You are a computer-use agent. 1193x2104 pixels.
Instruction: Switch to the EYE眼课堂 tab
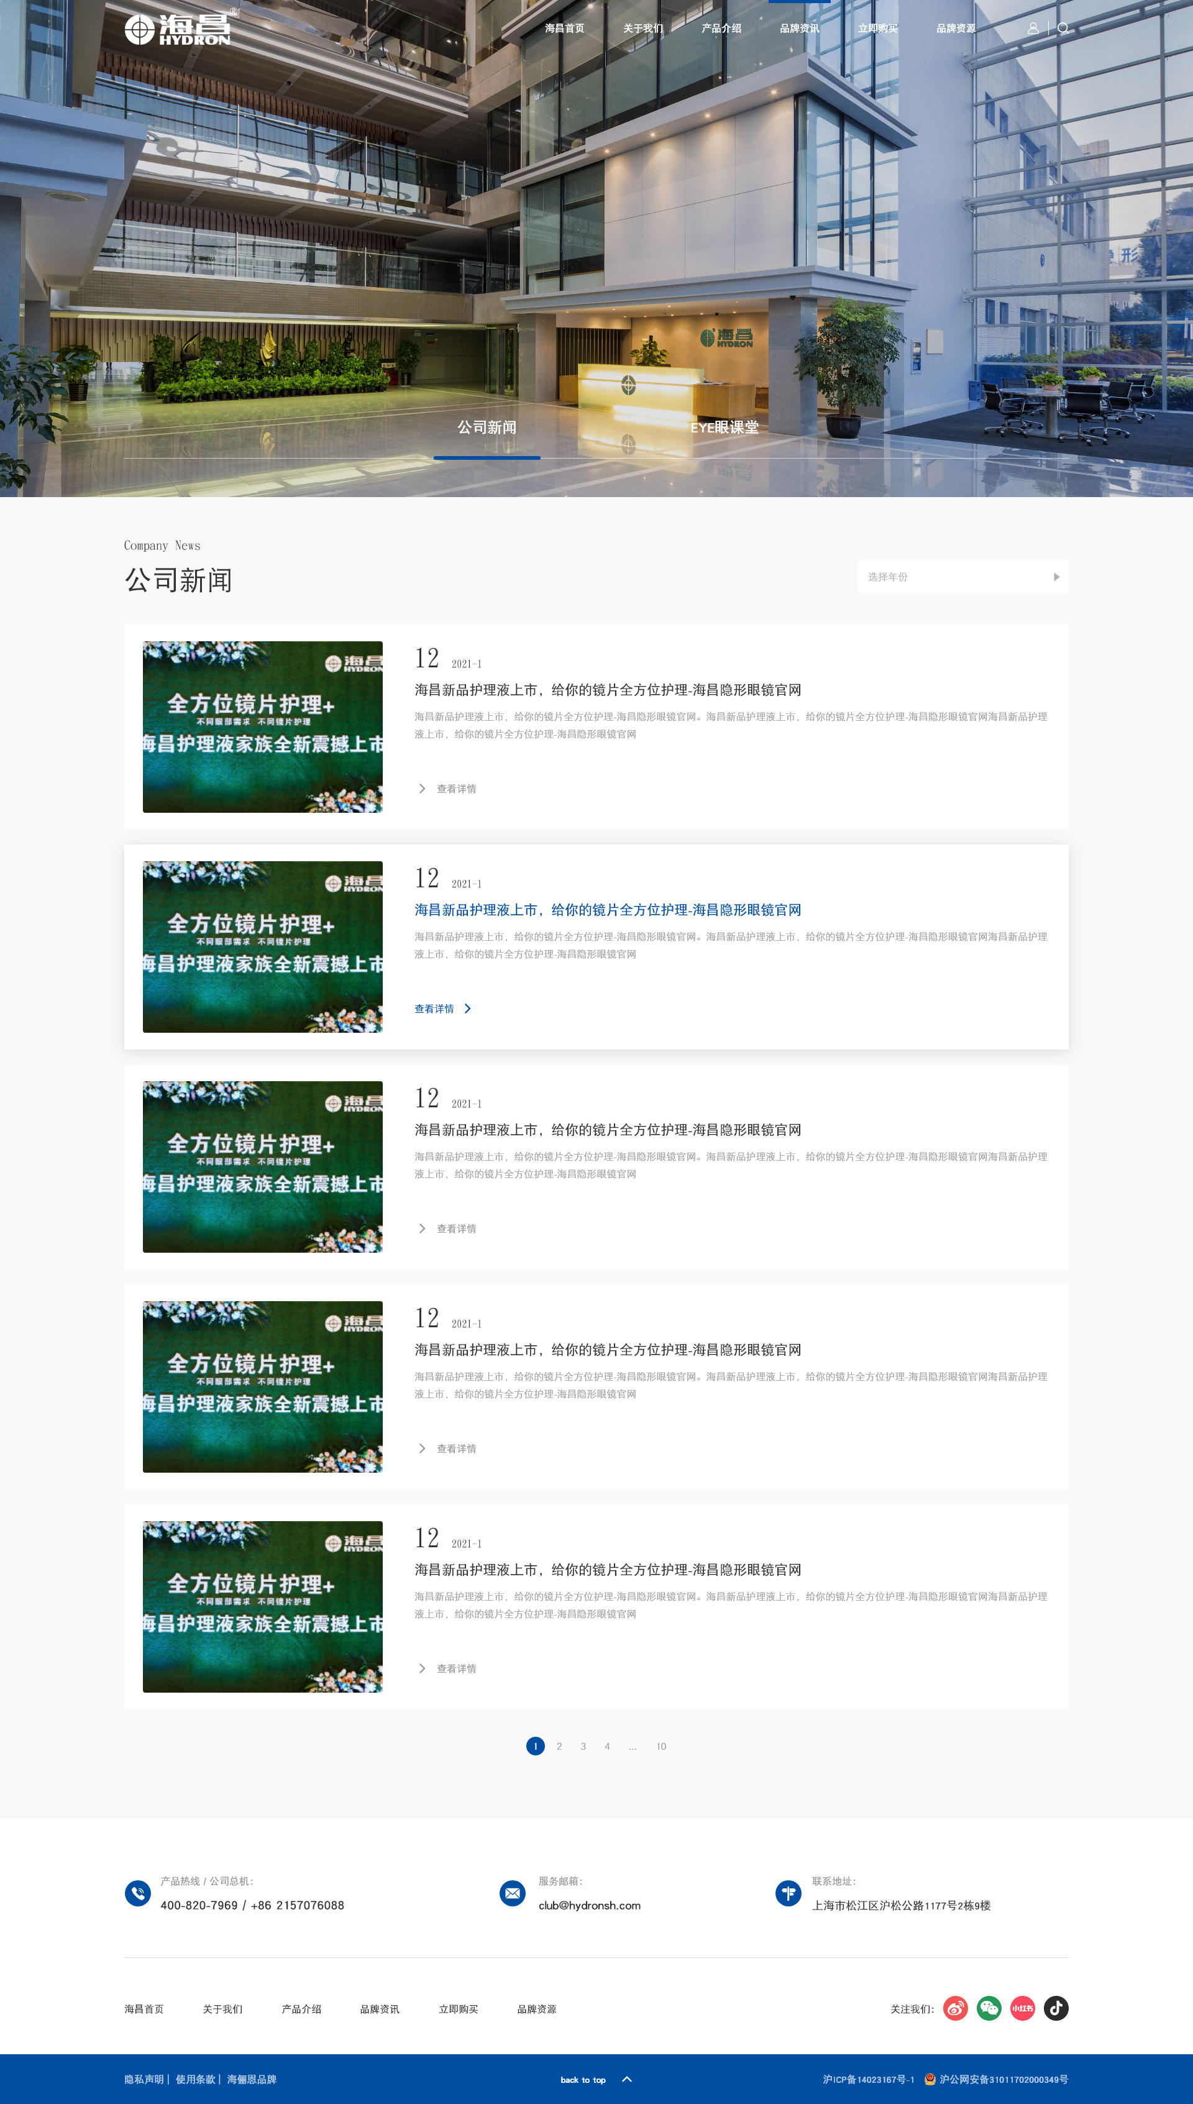point(724,428)
